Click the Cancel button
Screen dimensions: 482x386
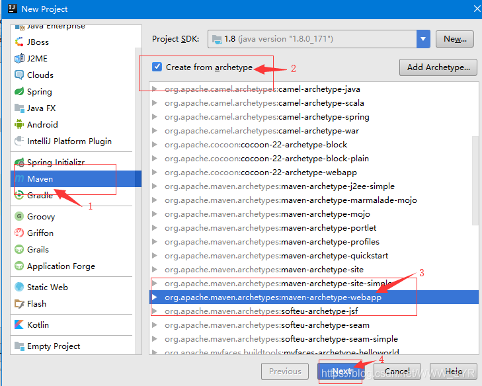pos(397,371)
